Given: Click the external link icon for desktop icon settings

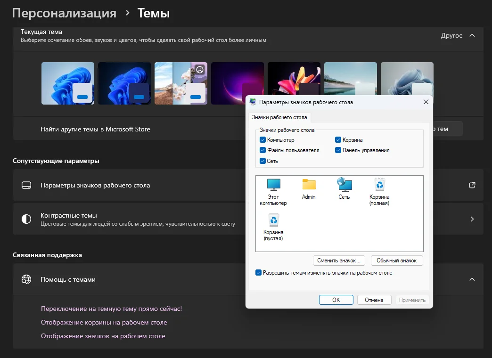Looking at the screenshot, I should coord(472,185).
